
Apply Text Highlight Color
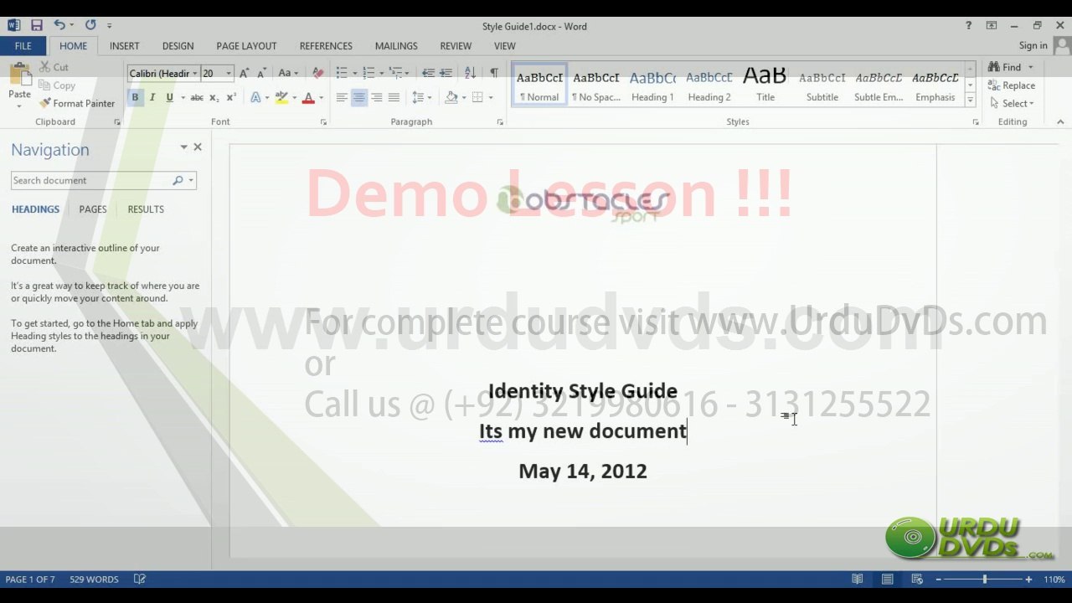click(x=281, y=98)
